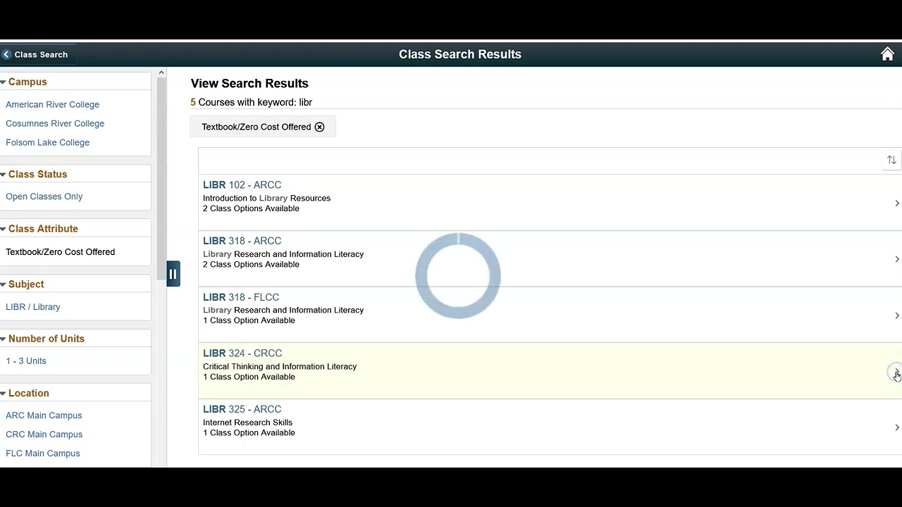Collapse the Campus filter section
Viewport: 902px width, 507px height.
point(4,82)
